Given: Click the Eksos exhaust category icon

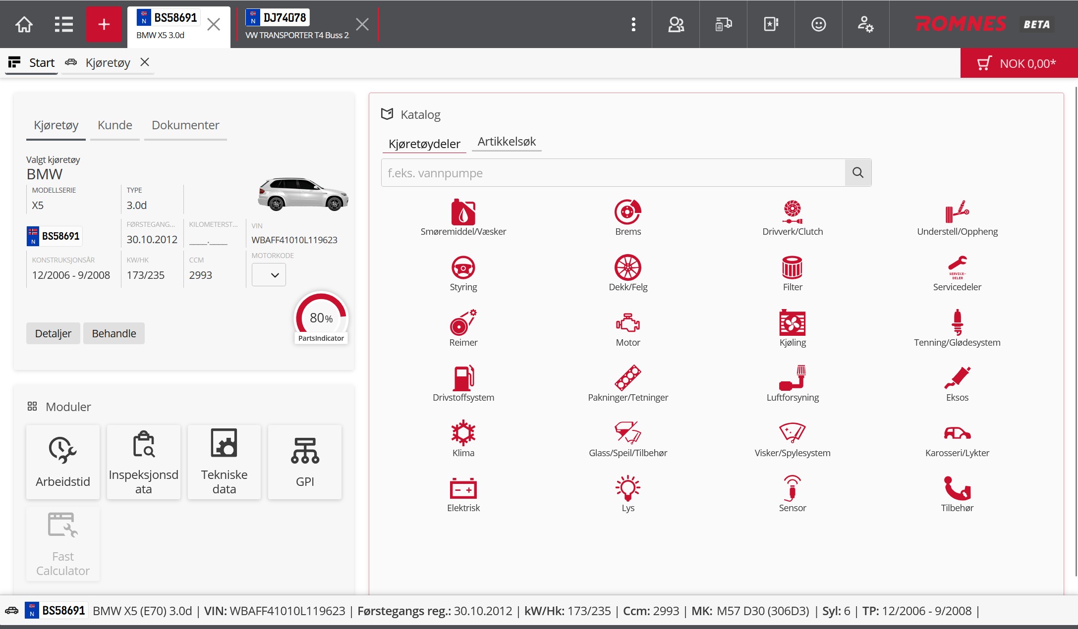Looking at the screenshot, I should pyautogui.click(x=957, y=378).
